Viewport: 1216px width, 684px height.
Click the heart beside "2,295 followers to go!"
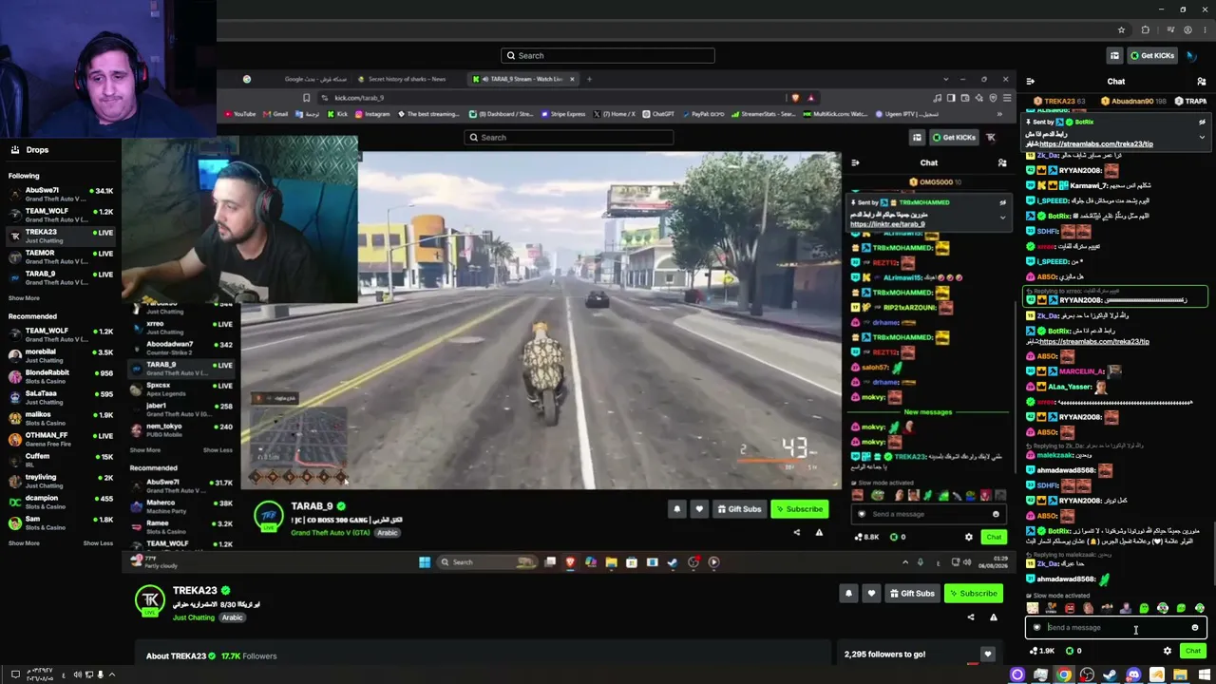[988, 654]
